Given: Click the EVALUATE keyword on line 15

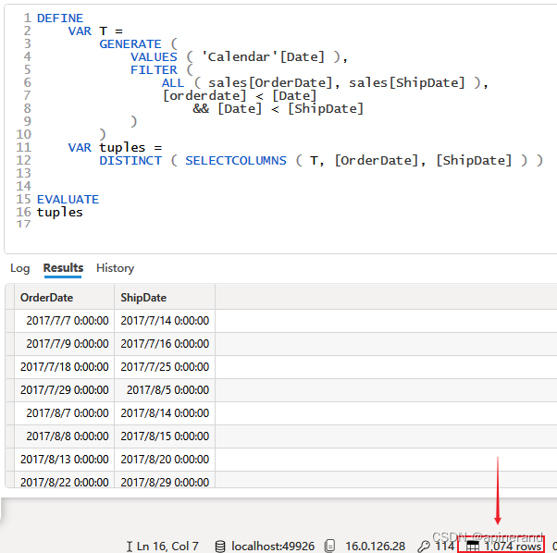Looking at the screenshot, I should pyautogui.click(x=68, y=199).
